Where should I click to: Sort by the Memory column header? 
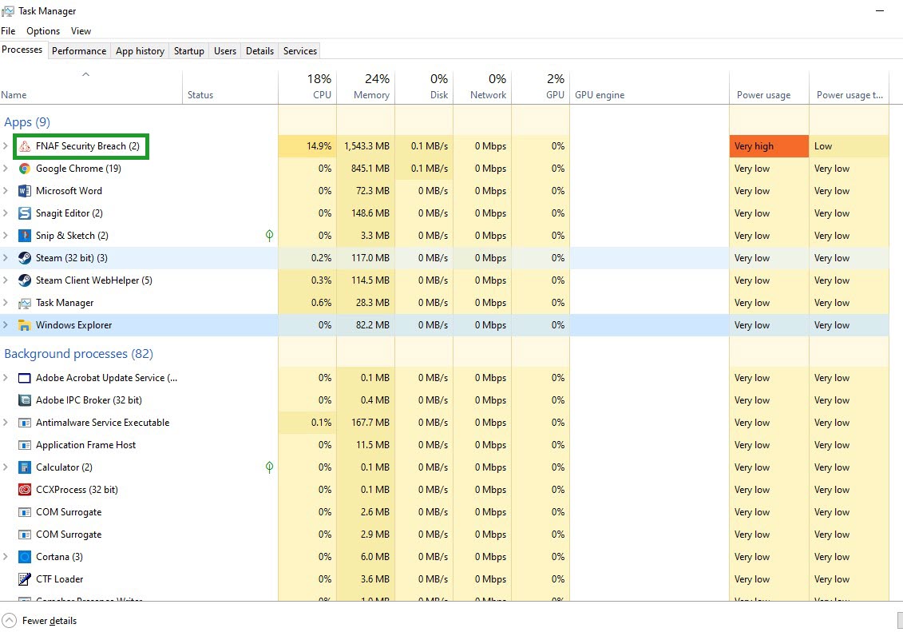pyautogui.click(x=366, y=87)
